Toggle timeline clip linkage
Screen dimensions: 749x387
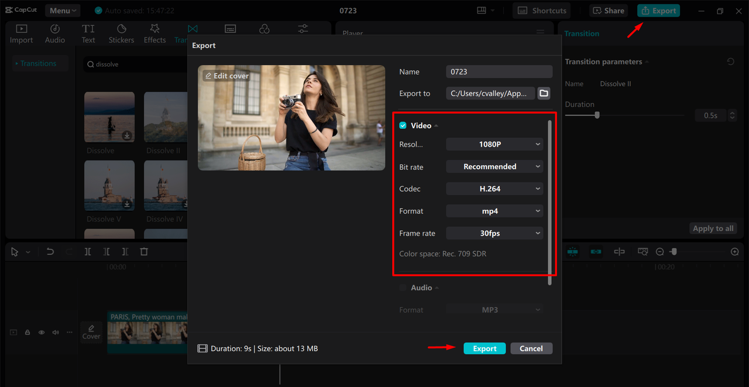(596, 252)
